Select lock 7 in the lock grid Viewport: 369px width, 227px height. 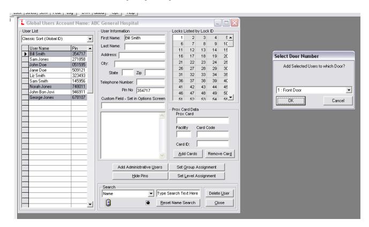pos(190,44)
